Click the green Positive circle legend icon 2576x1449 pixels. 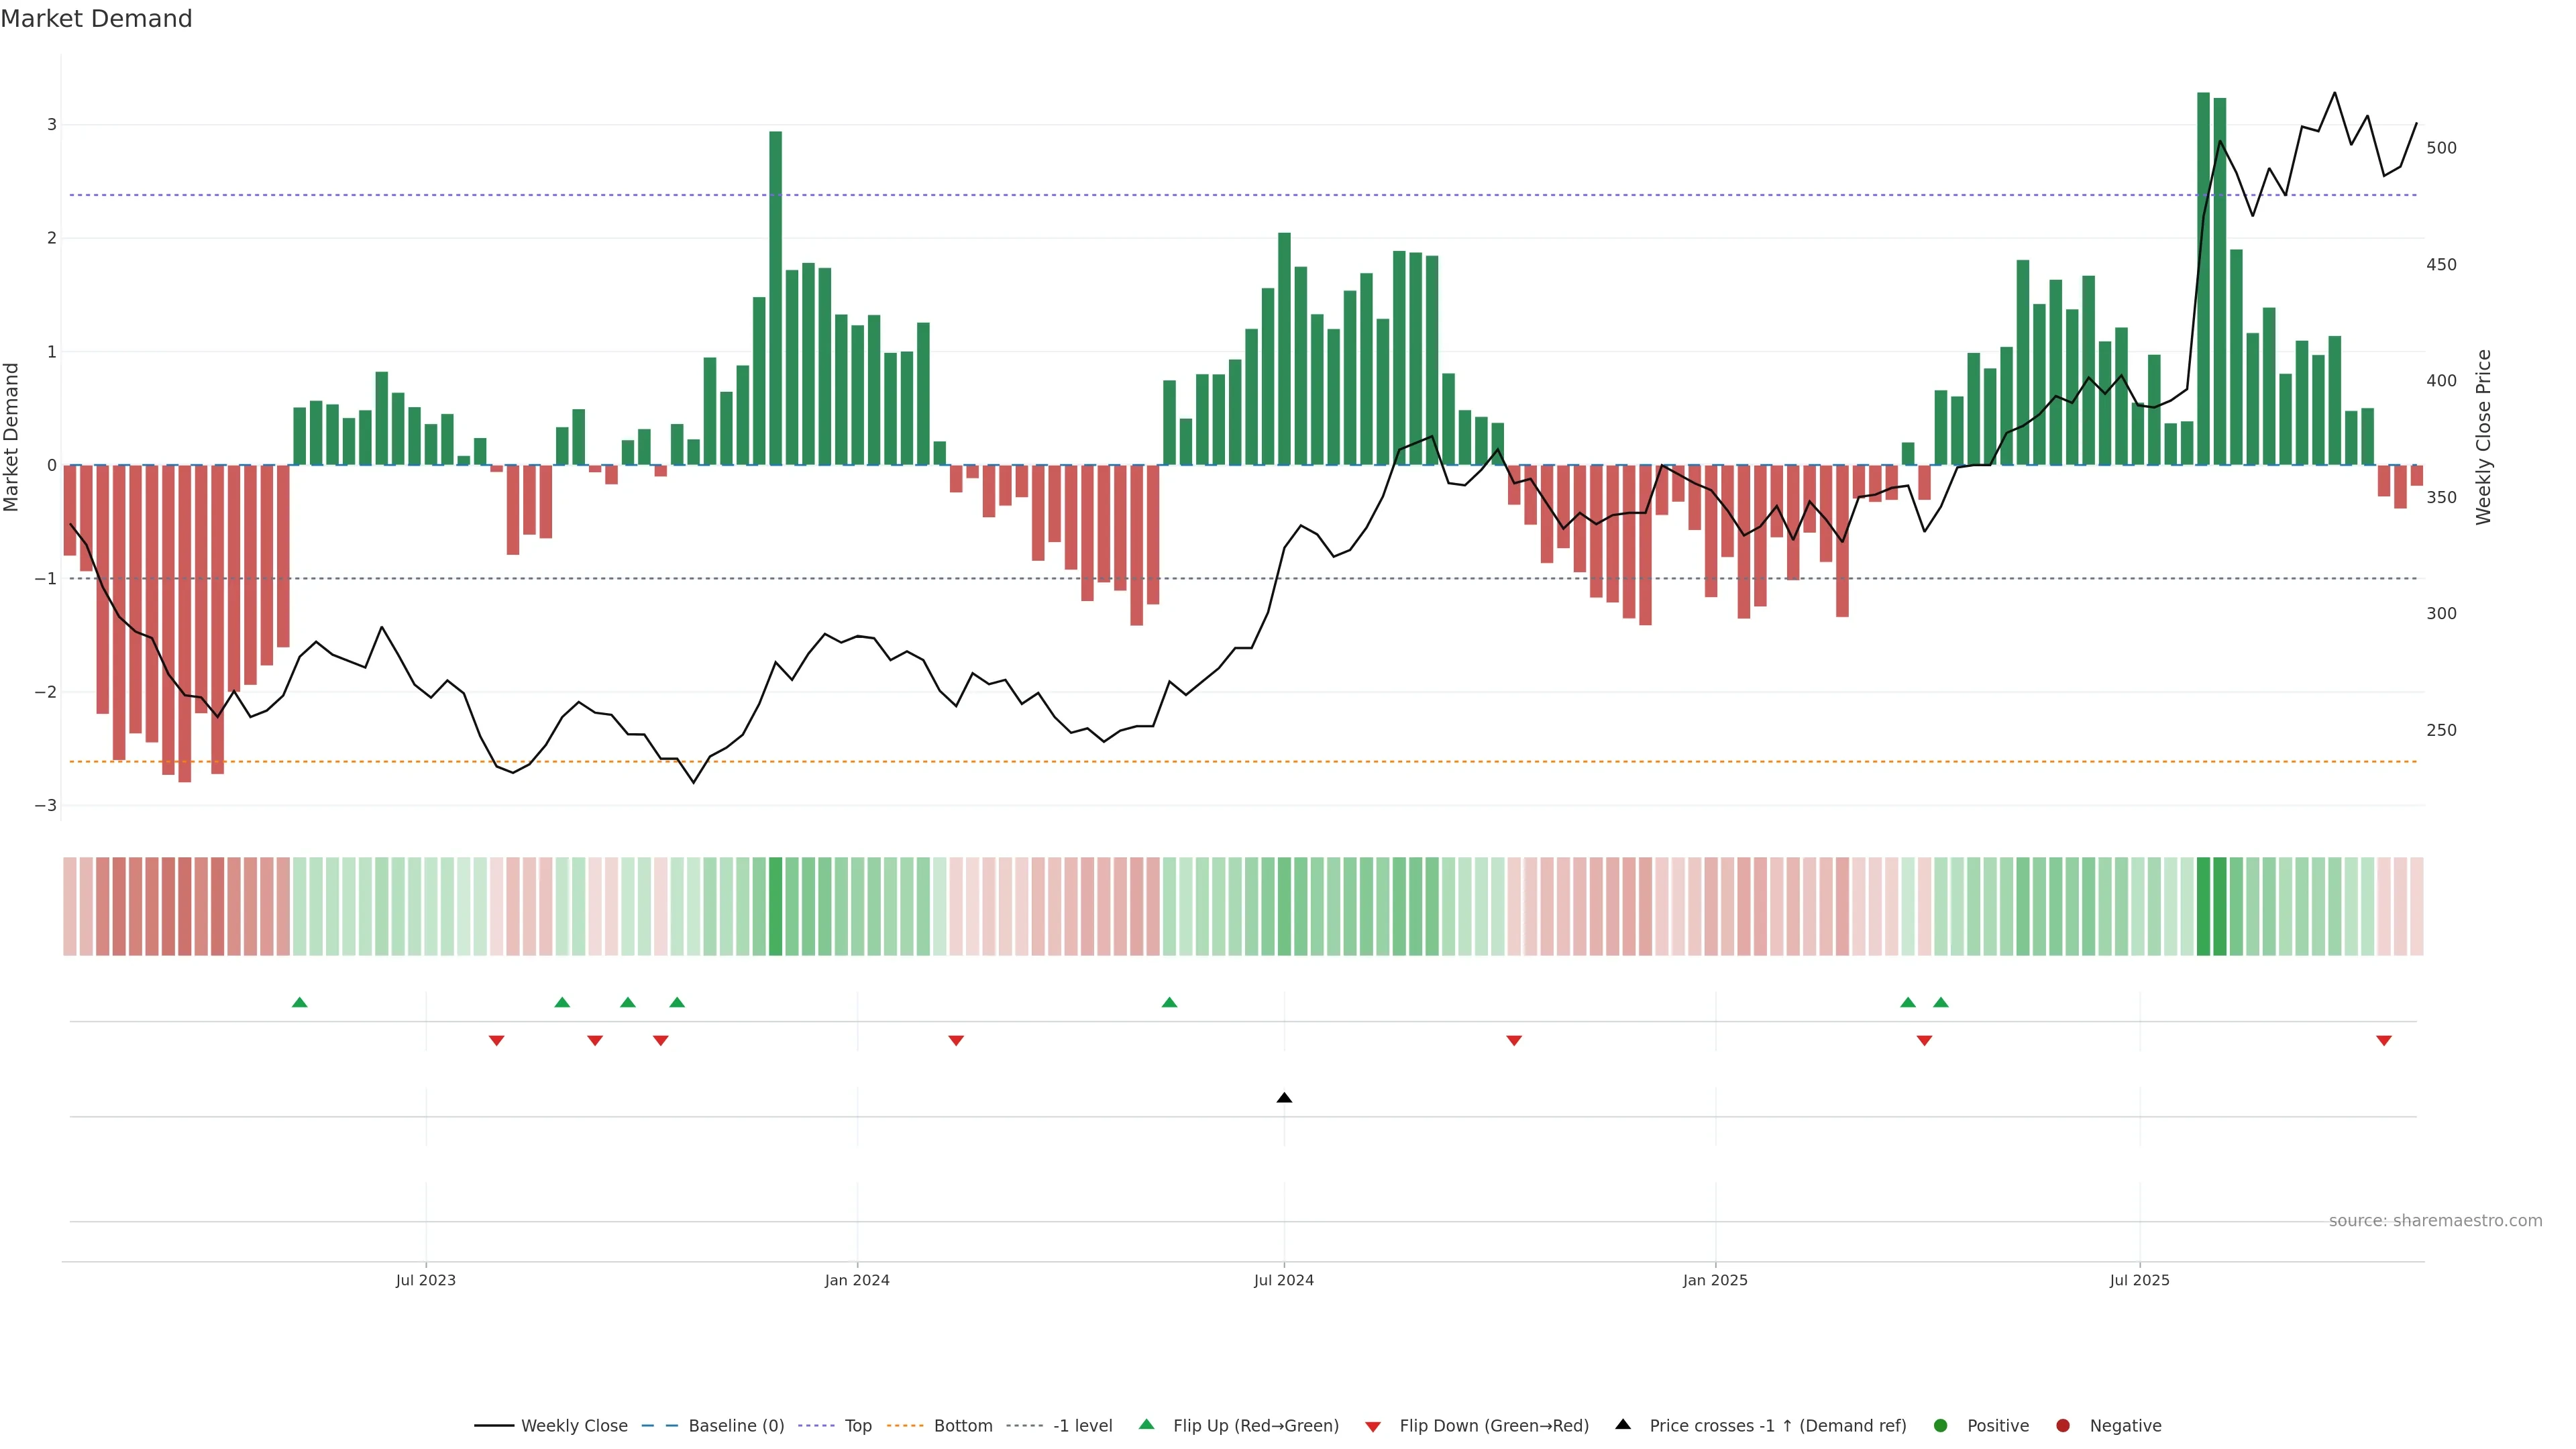[x=1941, y=1425]
